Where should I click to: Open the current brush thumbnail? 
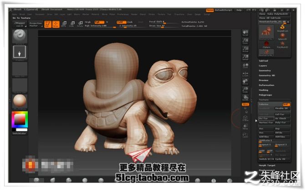click(x=20, y=36)
